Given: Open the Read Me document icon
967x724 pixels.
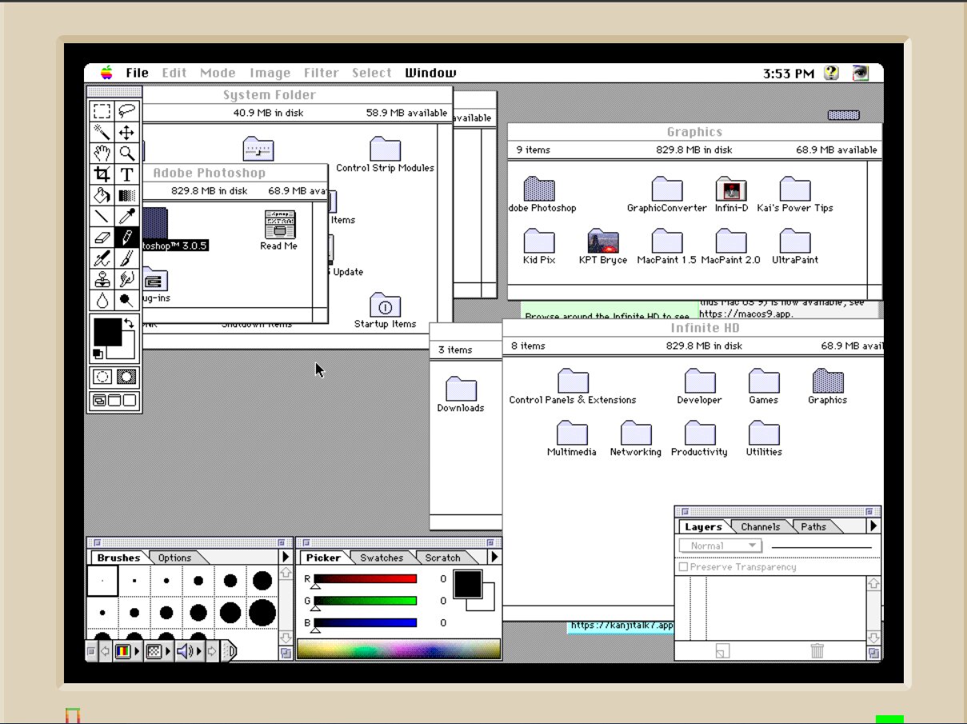Looking at the screenshot, I should [279, 224].
